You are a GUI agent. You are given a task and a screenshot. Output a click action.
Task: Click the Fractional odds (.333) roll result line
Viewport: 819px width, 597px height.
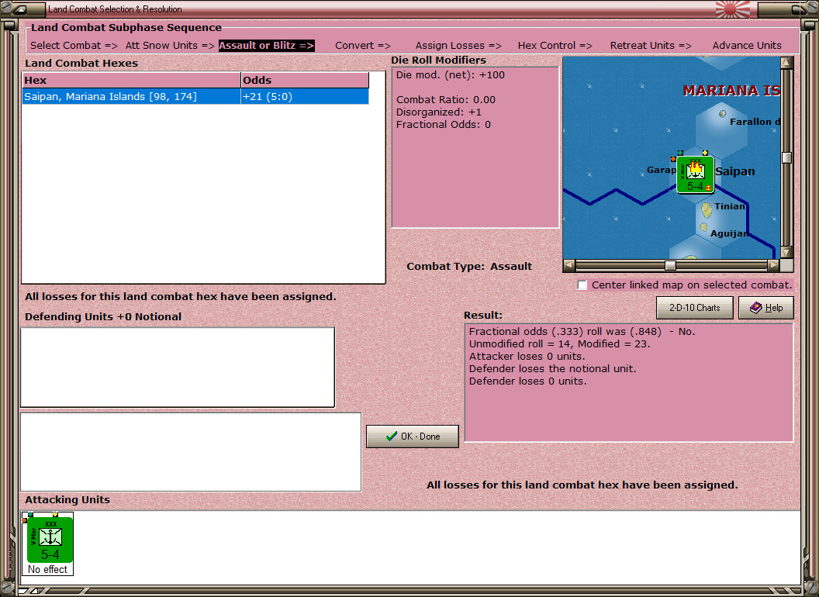[x=582, y=331]
